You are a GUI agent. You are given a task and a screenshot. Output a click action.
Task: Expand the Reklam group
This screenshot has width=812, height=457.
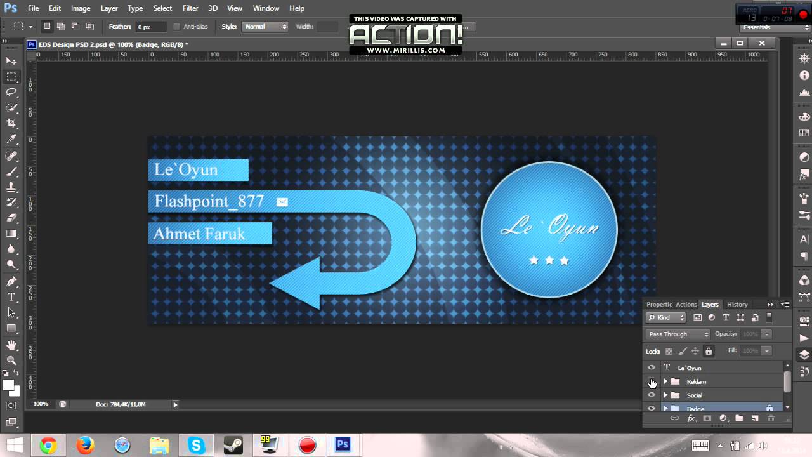[x=665, y=381]
